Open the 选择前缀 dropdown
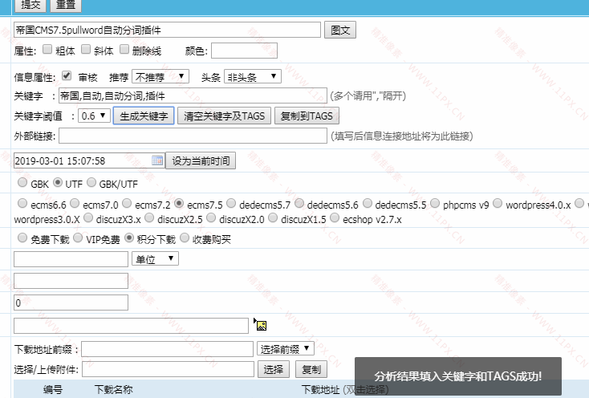The width and height of the screenshot is (589, 398). tap(286, 349)
